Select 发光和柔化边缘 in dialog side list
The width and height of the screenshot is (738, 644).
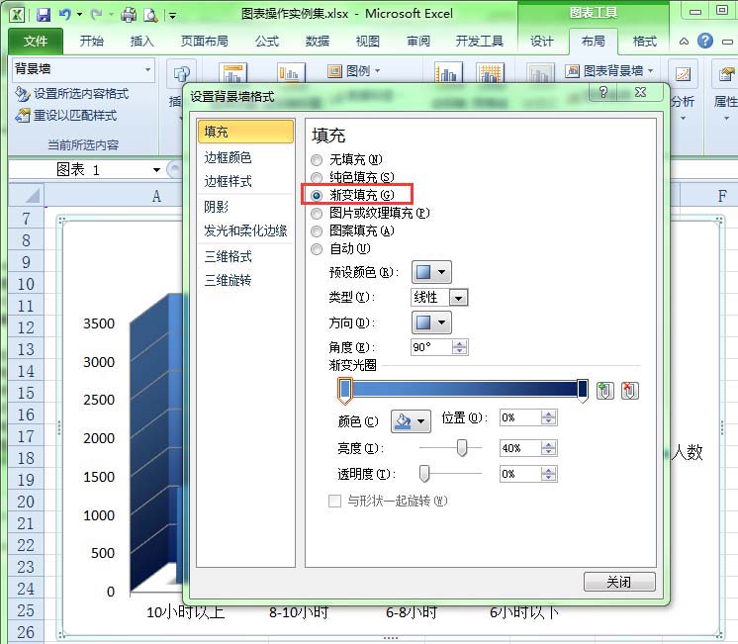pyautogui.click(x=245, y=230)
